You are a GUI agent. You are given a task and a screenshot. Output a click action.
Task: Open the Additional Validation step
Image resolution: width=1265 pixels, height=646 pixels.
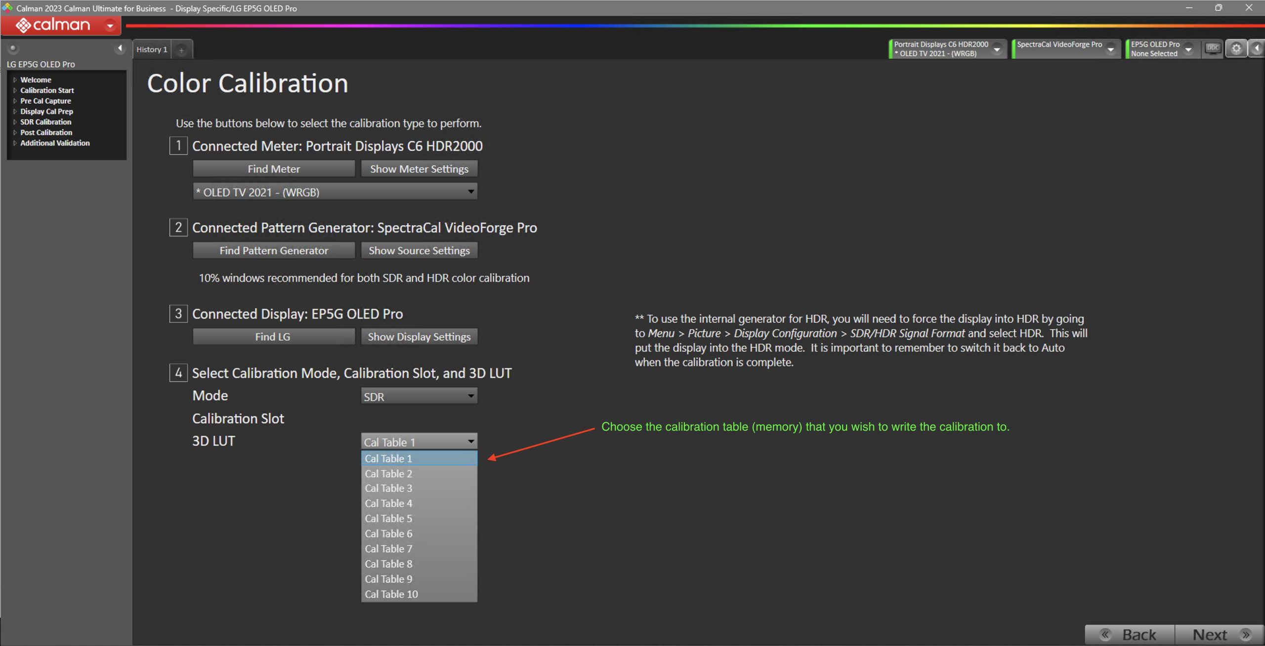[x=55, y=143]
